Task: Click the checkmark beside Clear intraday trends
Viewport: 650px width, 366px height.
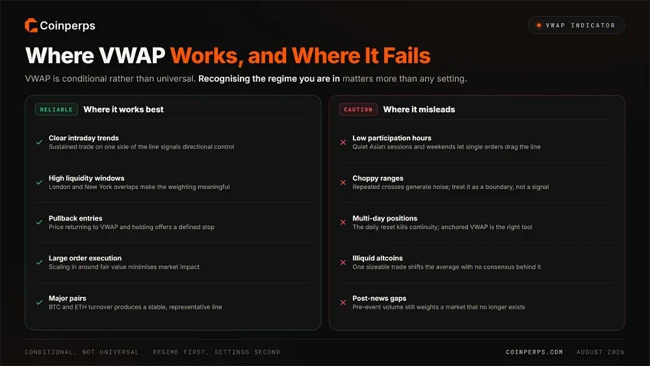Action: pyautogui.click(x=40, y=142)
